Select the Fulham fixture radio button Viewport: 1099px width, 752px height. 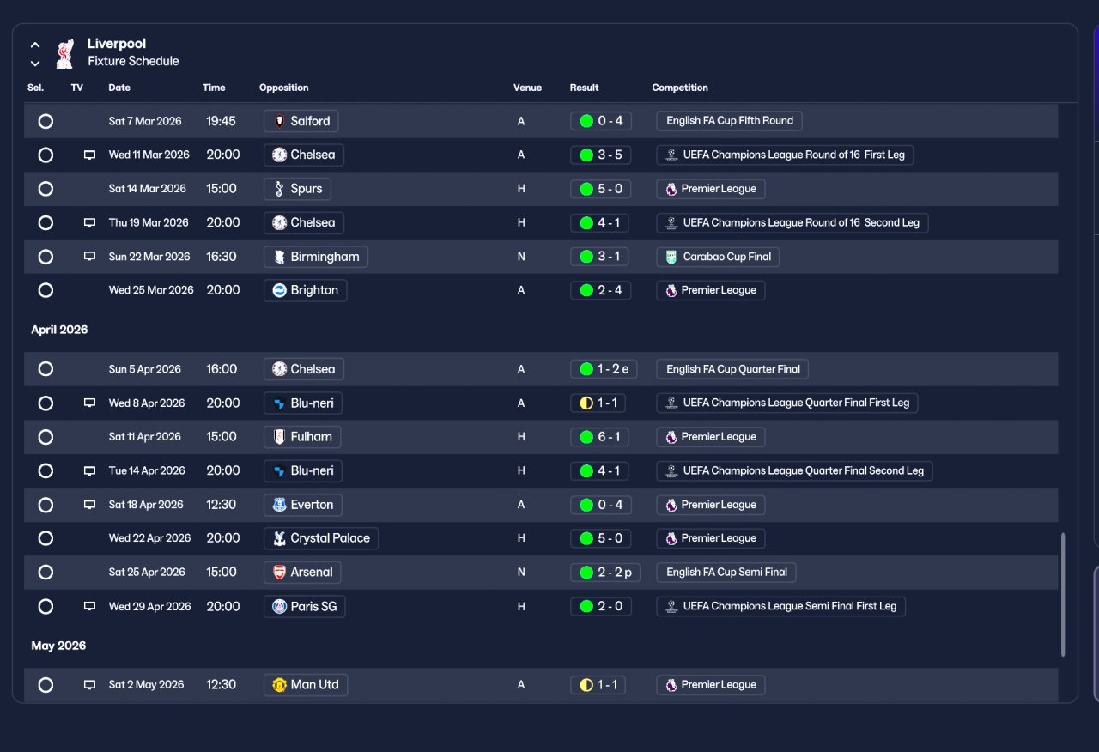[x=46, y=437]
